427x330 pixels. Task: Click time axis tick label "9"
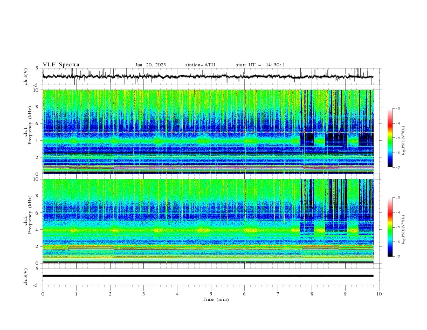point(345,294)
